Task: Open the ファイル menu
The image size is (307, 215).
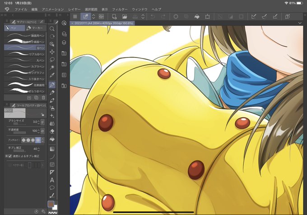Action: pos(21,9)
